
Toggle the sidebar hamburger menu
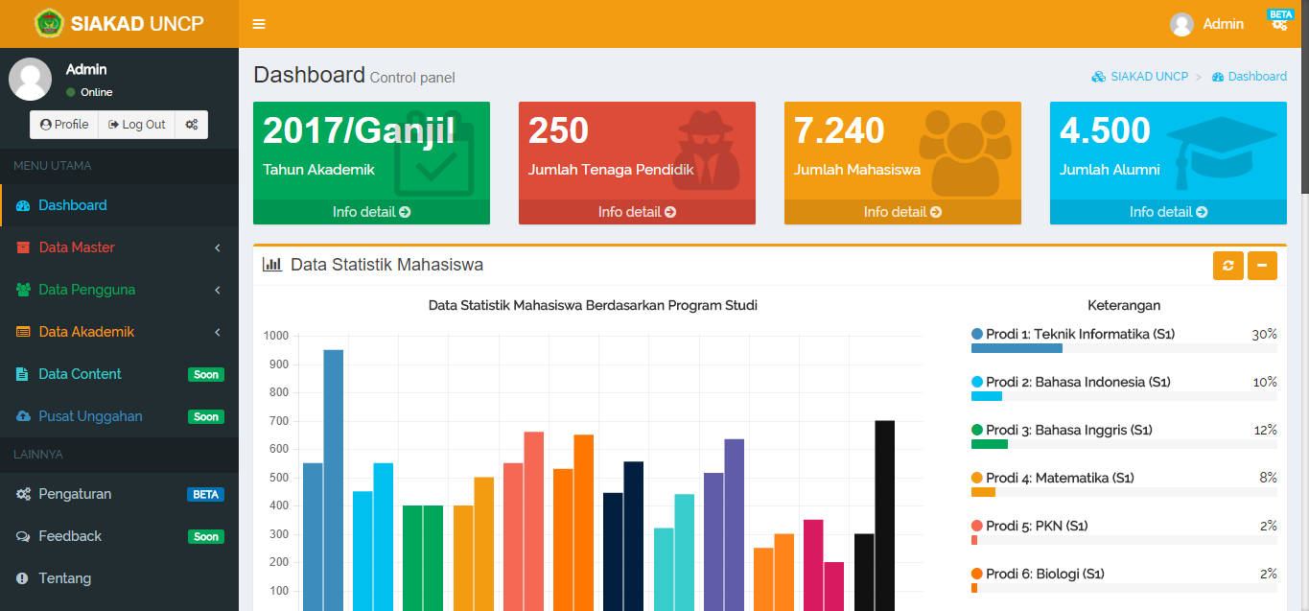259,24
